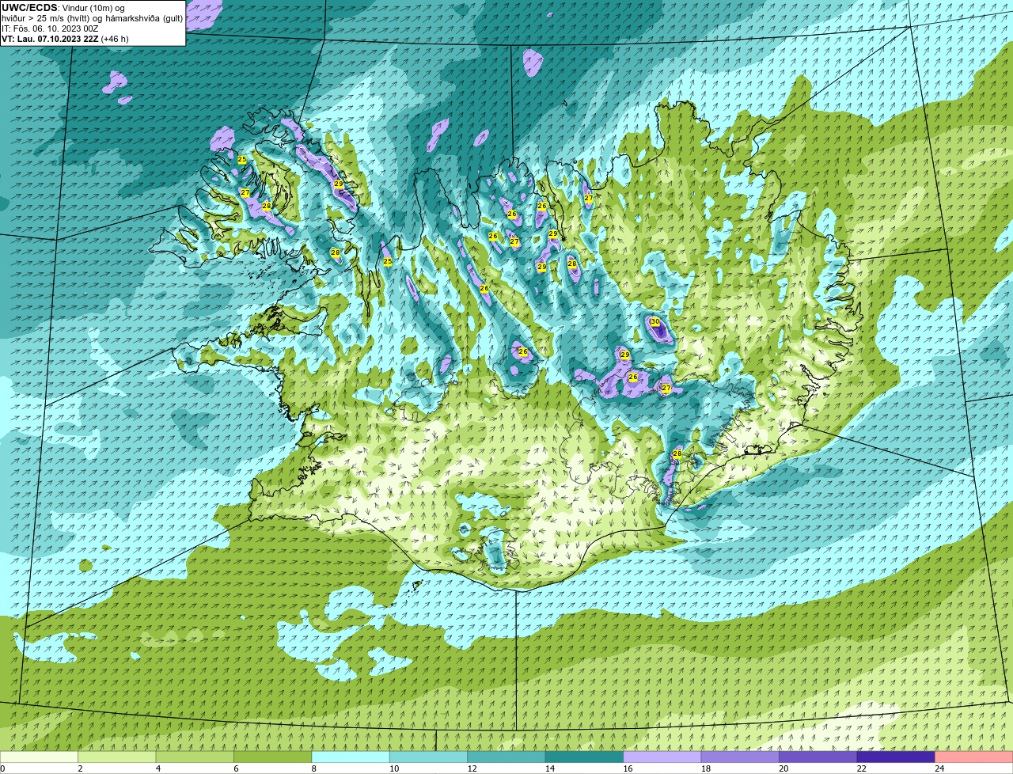Pick the lavender swatch between 16 and 18
1013x774 pixels.
click(x=662, y=757)
